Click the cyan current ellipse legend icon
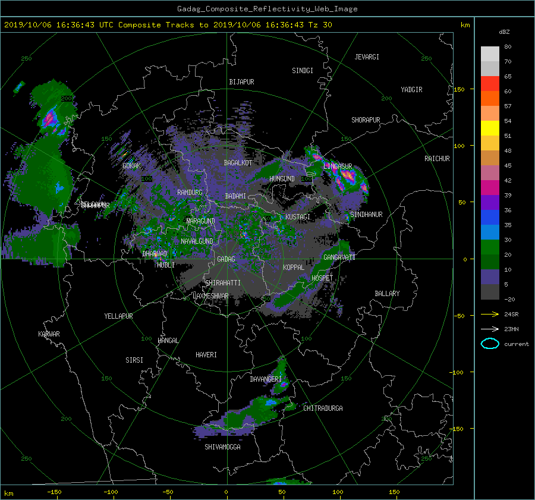The width and height of the screenshot is (535, 500). (490, 344)
